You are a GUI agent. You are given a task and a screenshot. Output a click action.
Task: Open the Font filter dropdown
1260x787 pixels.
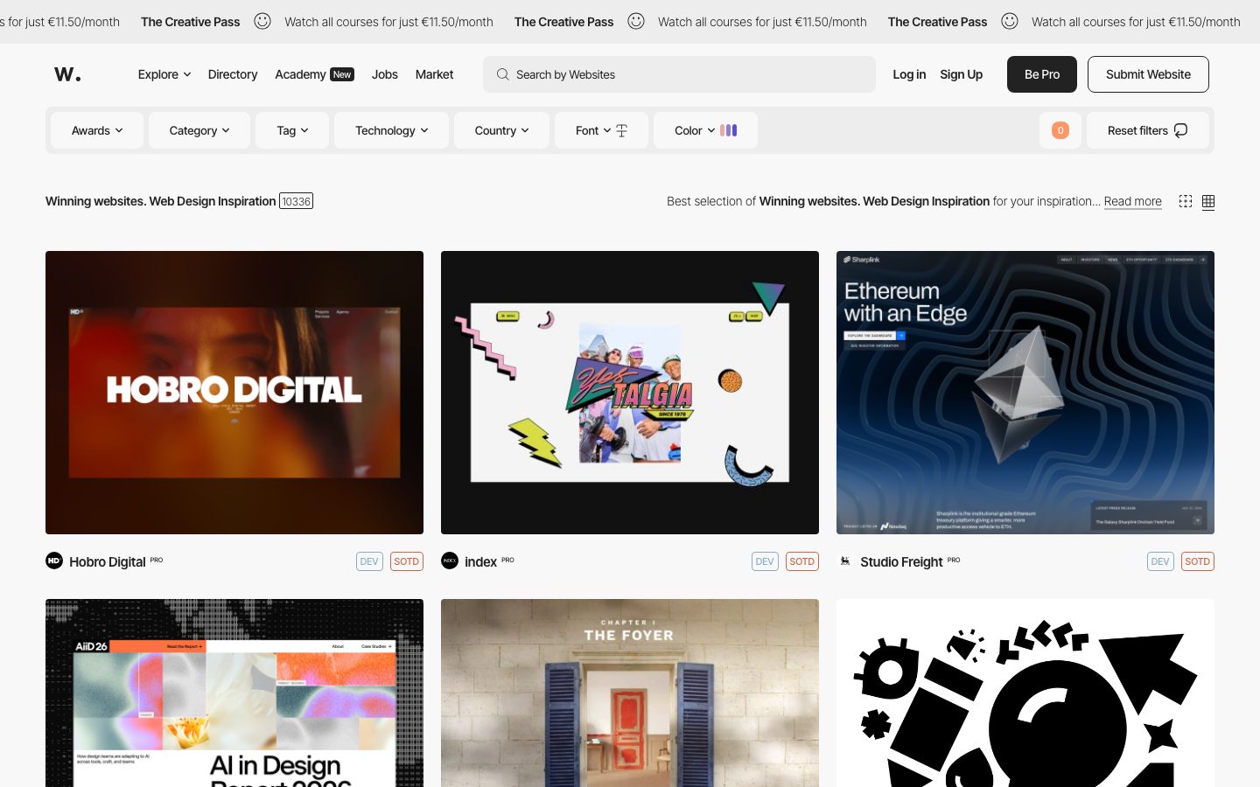point(601,130)
